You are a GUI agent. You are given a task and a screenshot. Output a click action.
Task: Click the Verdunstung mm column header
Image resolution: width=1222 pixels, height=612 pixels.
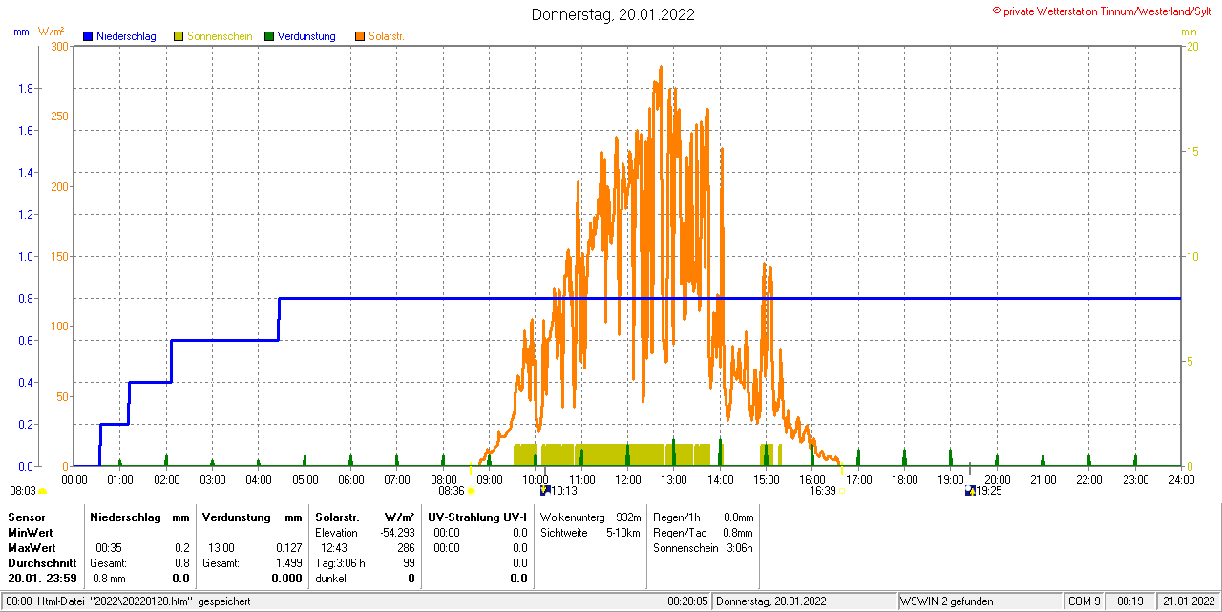[252, 517]
